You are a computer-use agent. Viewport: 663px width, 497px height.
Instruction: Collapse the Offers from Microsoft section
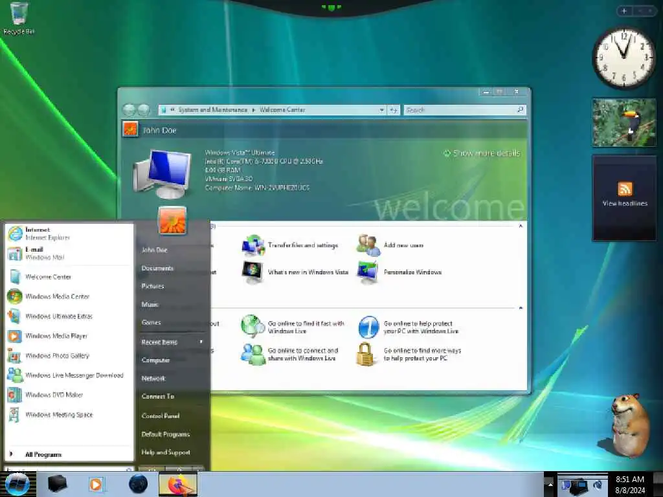pos(521,308)
